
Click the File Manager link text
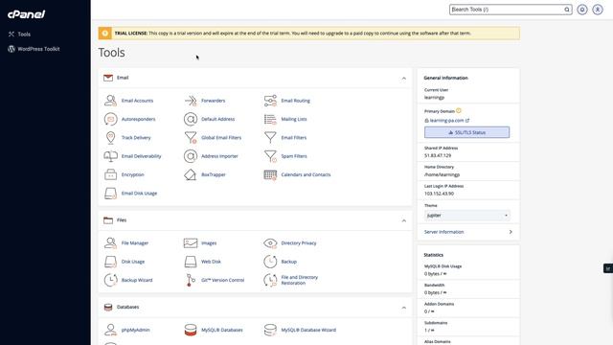(x=135, y=242)
